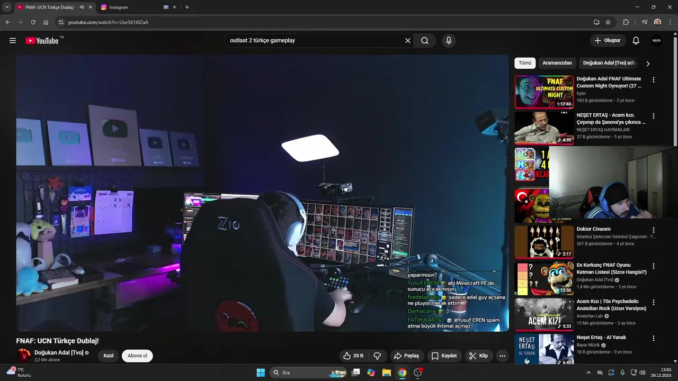
Task: Click the Oluştur create button
Action: click(x=608, y=41)
